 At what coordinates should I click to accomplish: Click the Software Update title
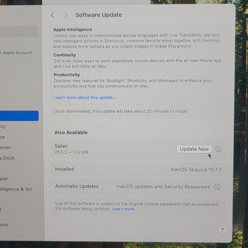click(98, 15)
